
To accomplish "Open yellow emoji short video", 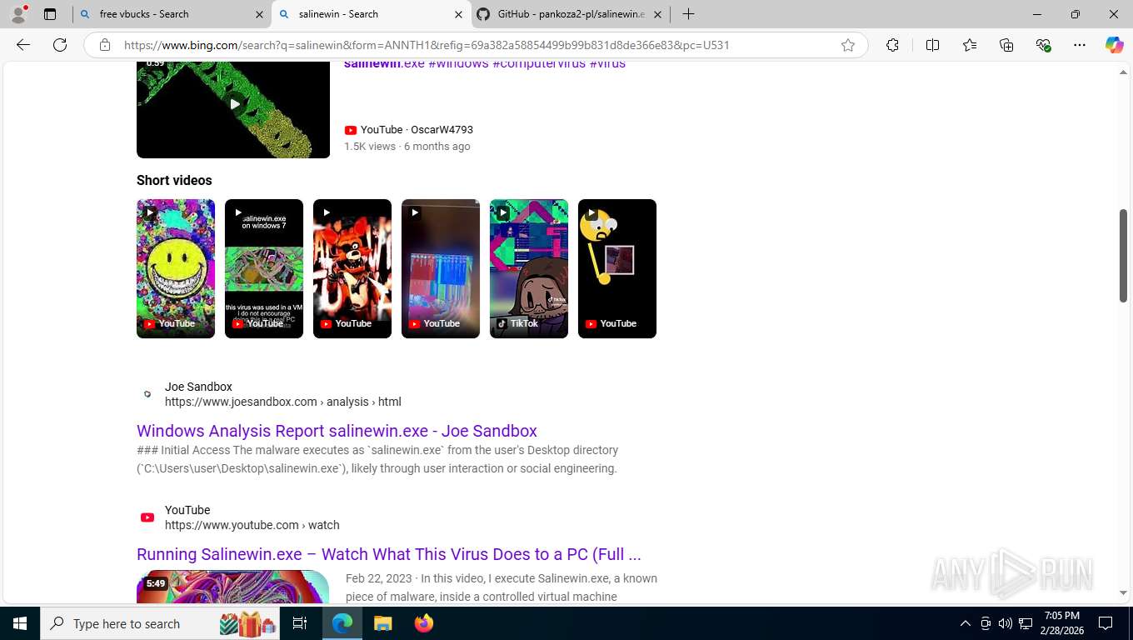I will pyautogui.click(x=617, y=268).
